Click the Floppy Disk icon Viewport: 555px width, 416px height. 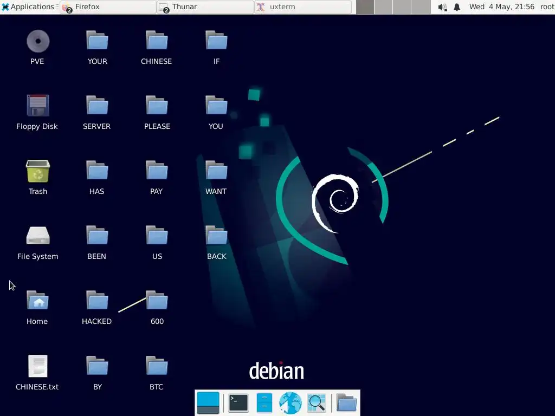(38, 106)
